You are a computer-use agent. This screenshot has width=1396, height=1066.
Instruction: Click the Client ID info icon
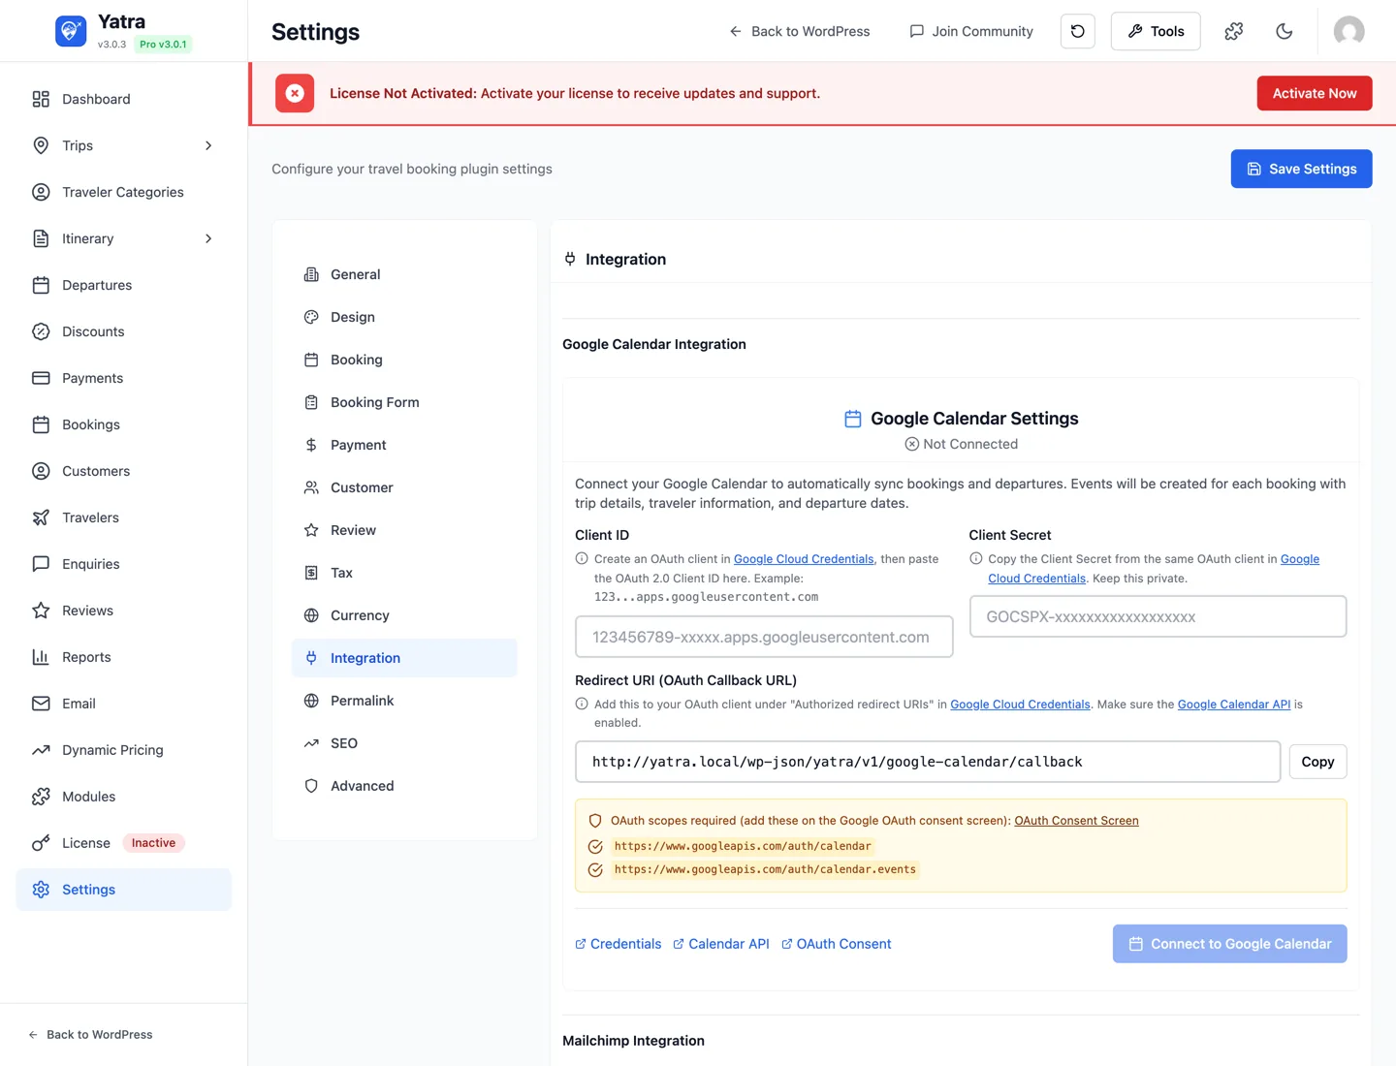pos(582,558)
